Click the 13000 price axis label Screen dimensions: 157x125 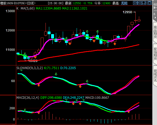click(10, 11)
